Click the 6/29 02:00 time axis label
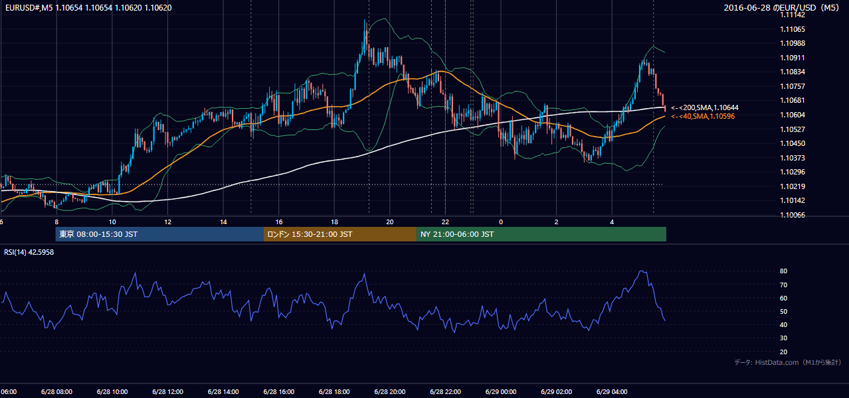 [x=556, y=391]
